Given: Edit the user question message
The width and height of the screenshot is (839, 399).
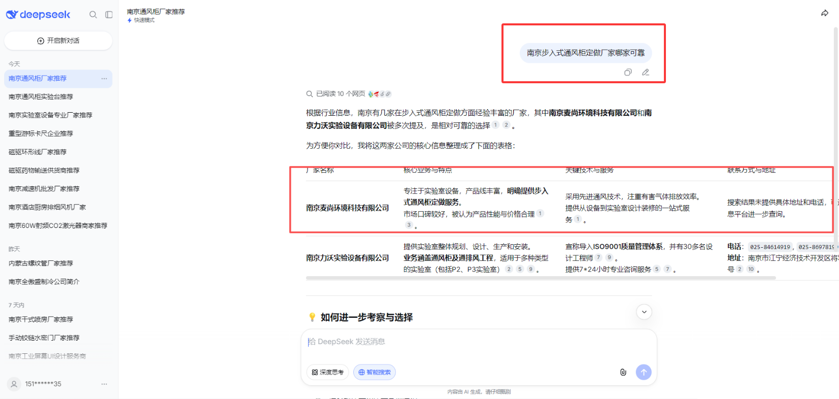Looking at the screenshot, I should (646, 72).
